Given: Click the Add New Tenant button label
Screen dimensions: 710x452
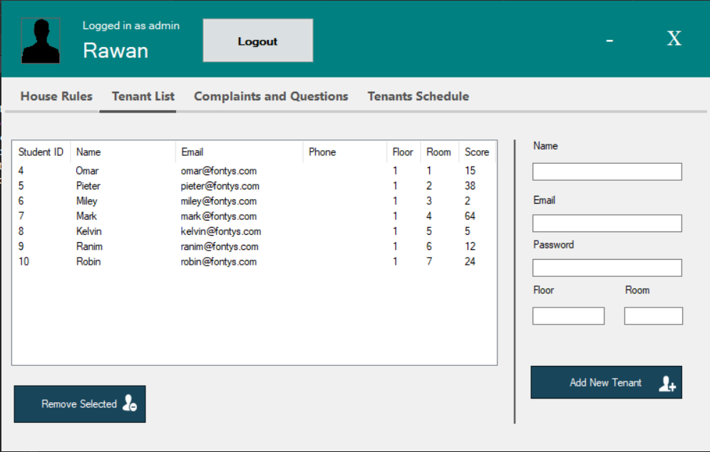Looking at the screenshot, I should click(x=605, y=382).
